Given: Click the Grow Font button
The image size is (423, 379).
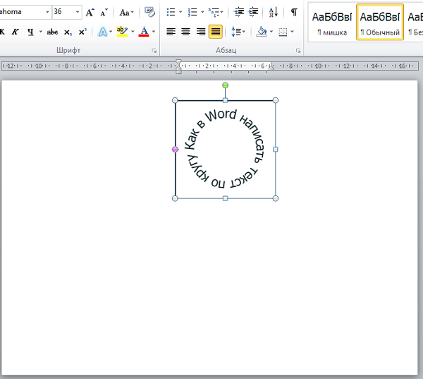Looking at the screenshot, I should pos(90,12).
